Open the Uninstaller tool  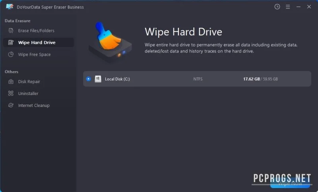click(x=38, y=93)
